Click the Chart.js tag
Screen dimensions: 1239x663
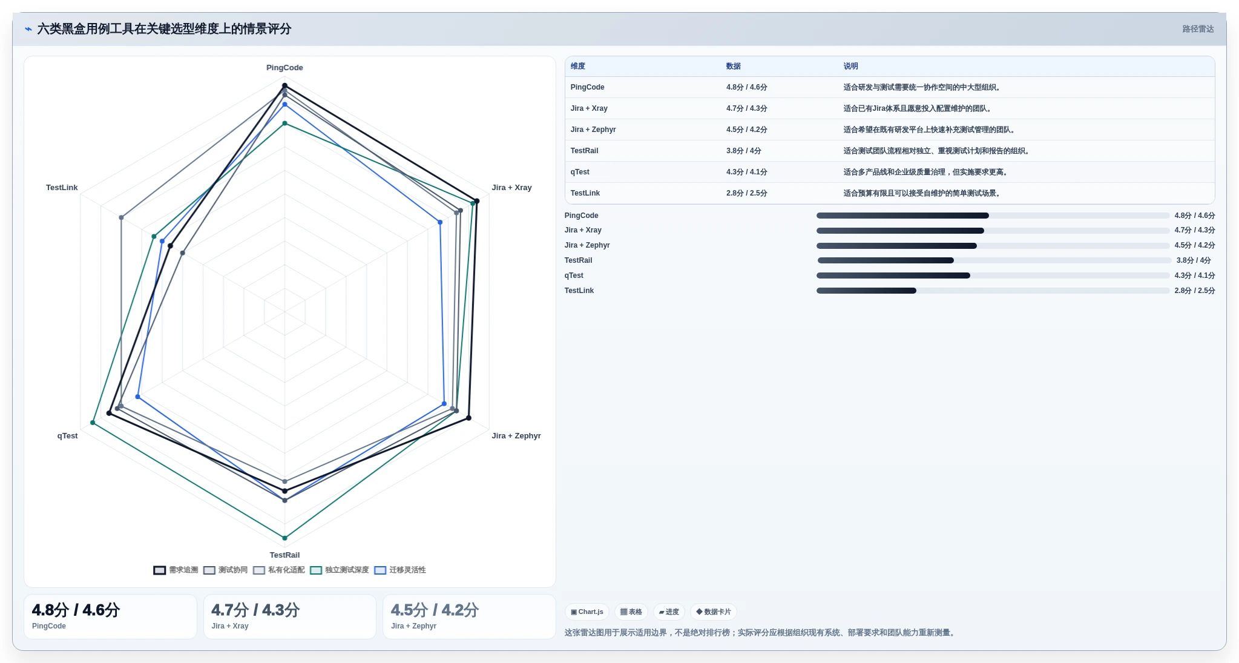[587, 612]
